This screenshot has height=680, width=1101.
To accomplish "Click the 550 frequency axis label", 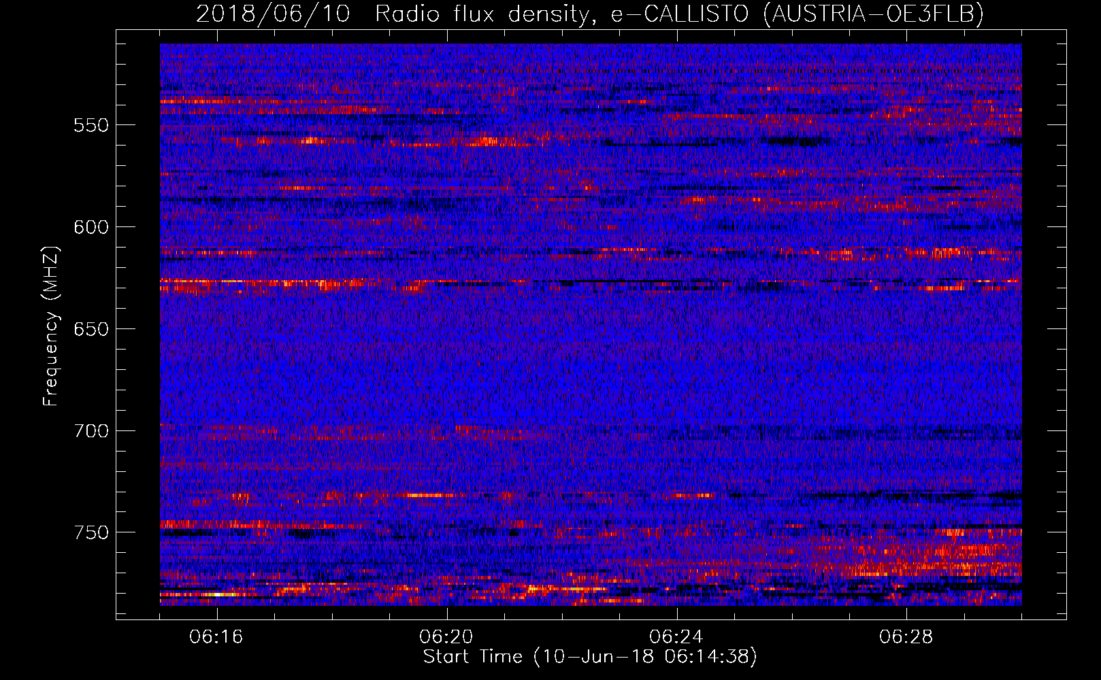I will [x=91, y=126].
